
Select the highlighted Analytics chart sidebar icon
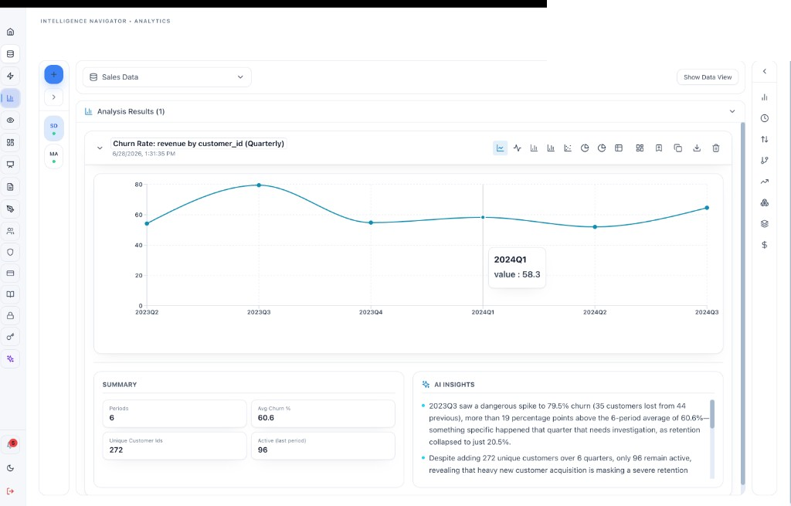click(x=10, y=98)
